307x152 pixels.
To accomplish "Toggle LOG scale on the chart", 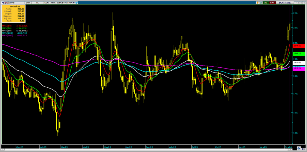I will (46, 2).
